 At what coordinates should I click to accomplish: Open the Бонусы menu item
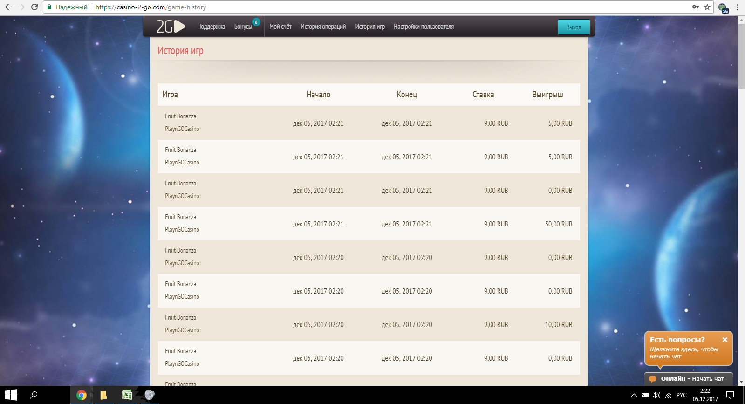[x=243, y=27]
